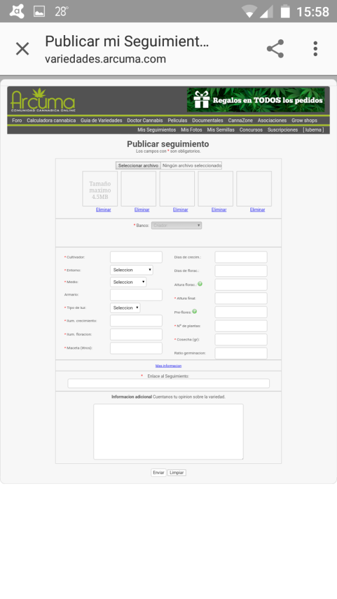The width and height of the screenshot is (337, 599).
Task: Open the Tipo de luz dropdown
Action: click(125, 308)
